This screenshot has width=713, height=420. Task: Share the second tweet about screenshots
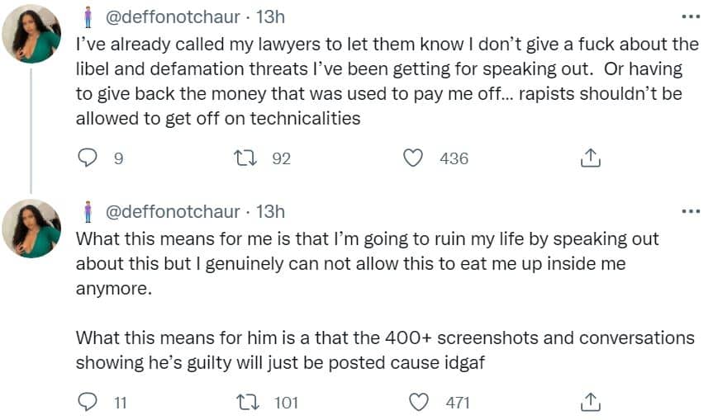[591, 402]
